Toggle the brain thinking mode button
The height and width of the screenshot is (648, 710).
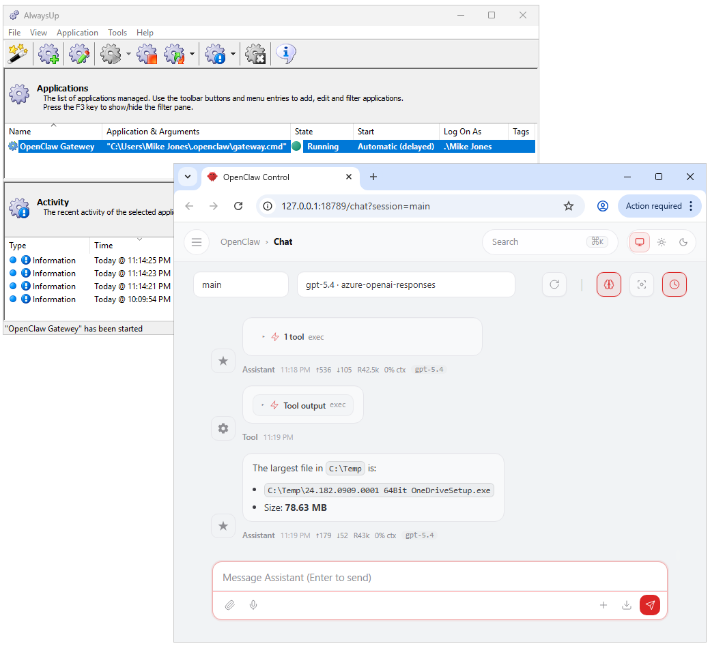click(x=608, y=284)
